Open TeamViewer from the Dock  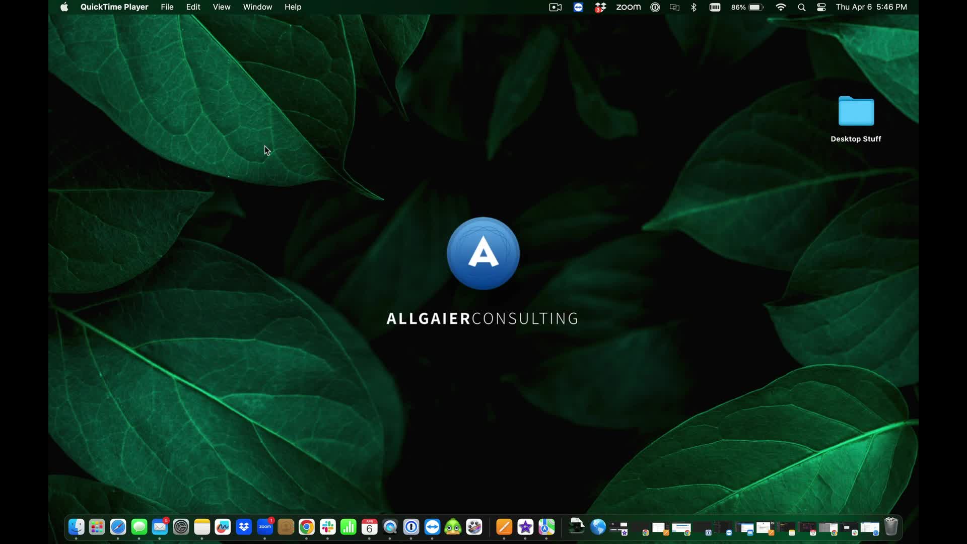click(432, 527)
